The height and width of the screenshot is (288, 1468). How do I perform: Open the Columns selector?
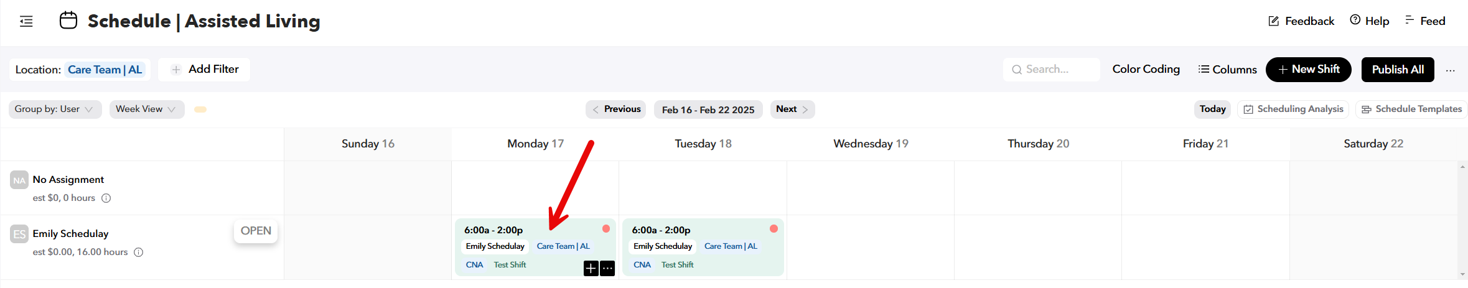point(1227,70)
